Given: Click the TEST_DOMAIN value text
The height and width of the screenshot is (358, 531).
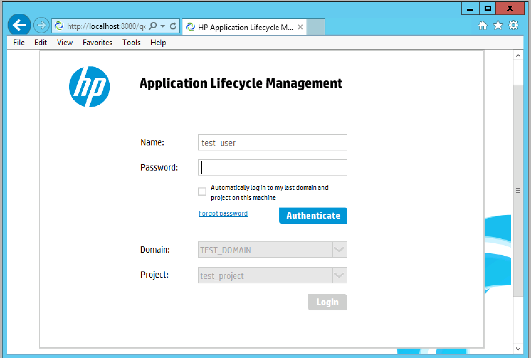Looking at the screenshot, I should pos(226,250).
